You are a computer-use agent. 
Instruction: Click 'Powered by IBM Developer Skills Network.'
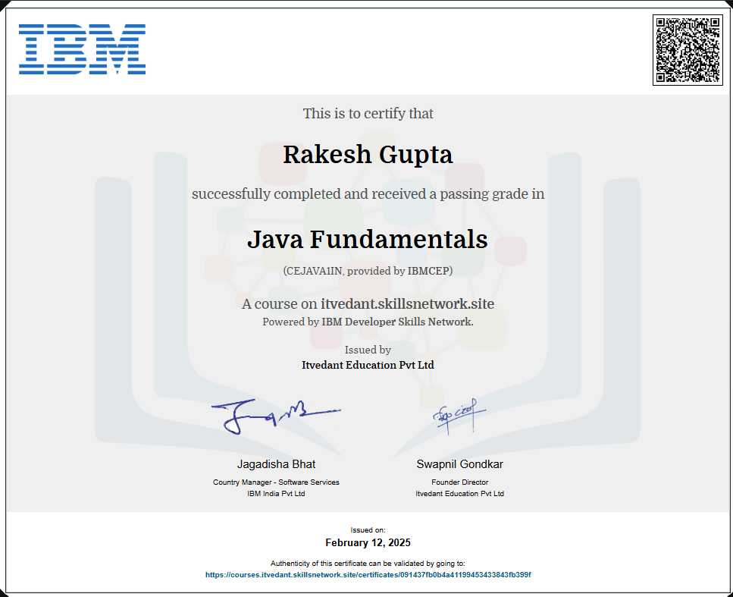click(x=368, y=322)
